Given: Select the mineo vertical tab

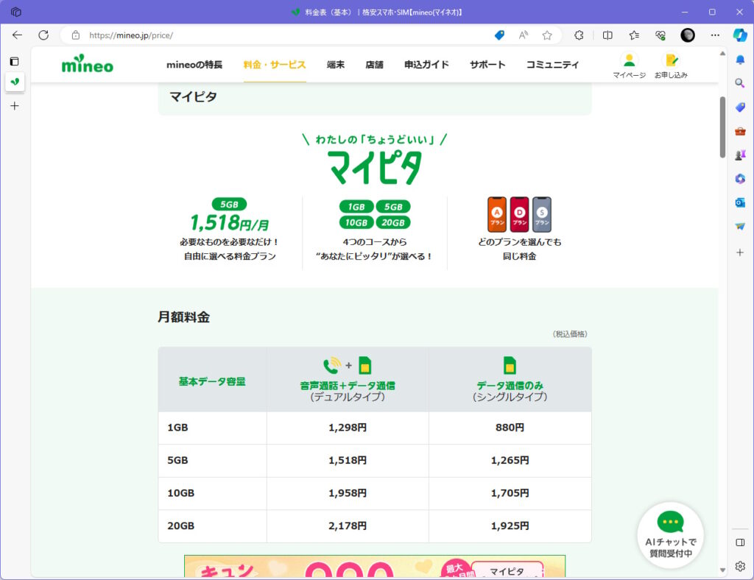Looking at the screenshot, I should pyautogui.click(x=15, y=82).
